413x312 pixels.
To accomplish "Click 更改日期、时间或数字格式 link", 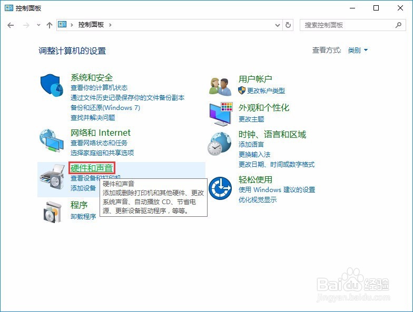I will (277, 164).
